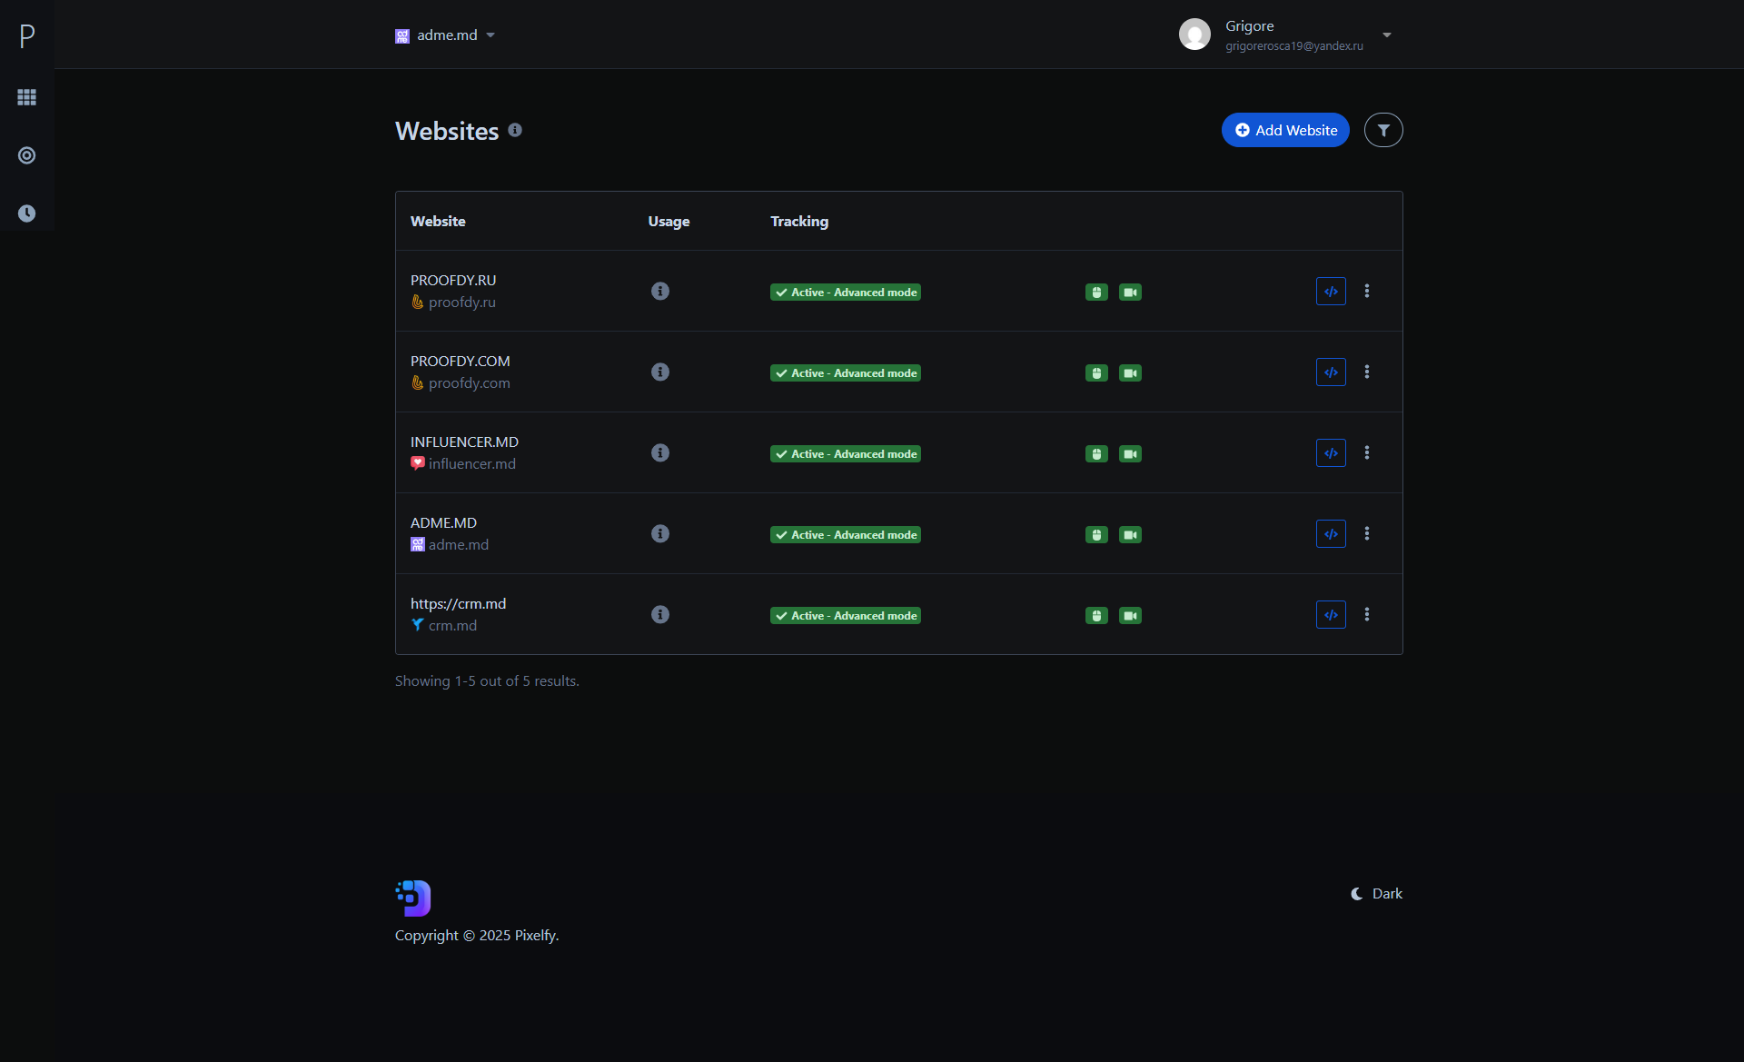Show usage info for INFLUENCER.MD

click(660, 452)
